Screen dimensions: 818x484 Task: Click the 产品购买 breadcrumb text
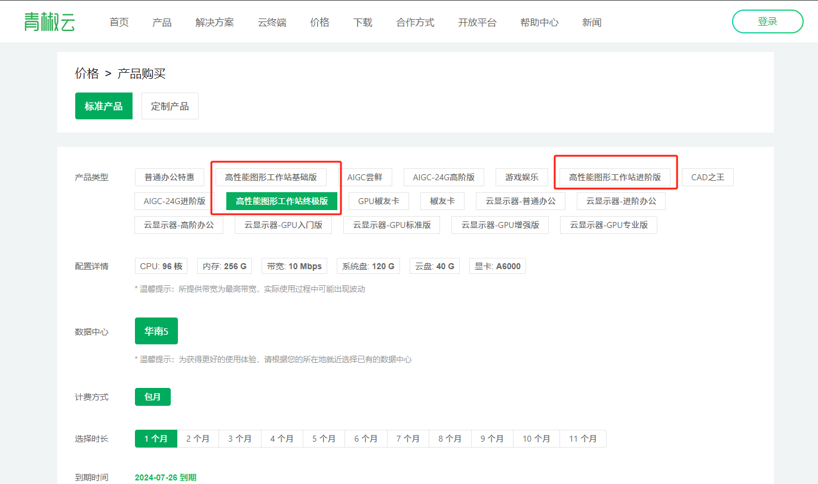(142, 73)
